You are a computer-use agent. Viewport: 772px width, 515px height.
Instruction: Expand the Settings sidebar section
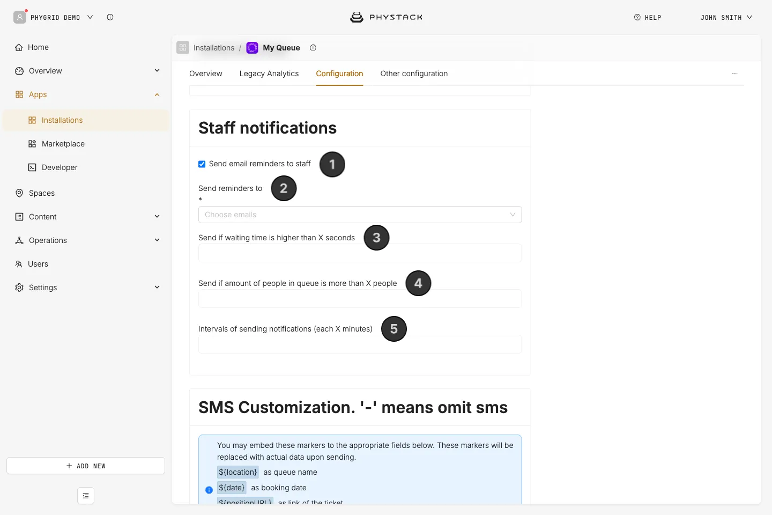[x=157, y=288]
